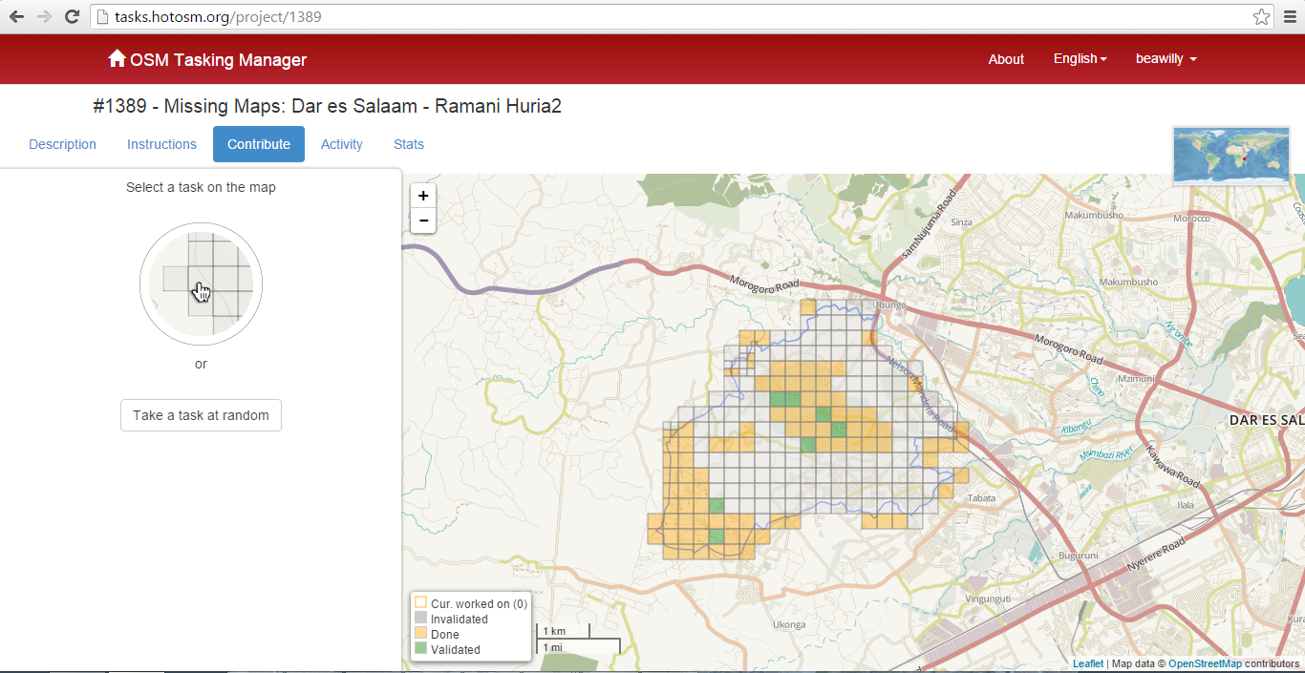Image resolution: width=1305 pixels, height=673 pixels.
Task: Click the Leaflet attribution link
Action: 1087,663
